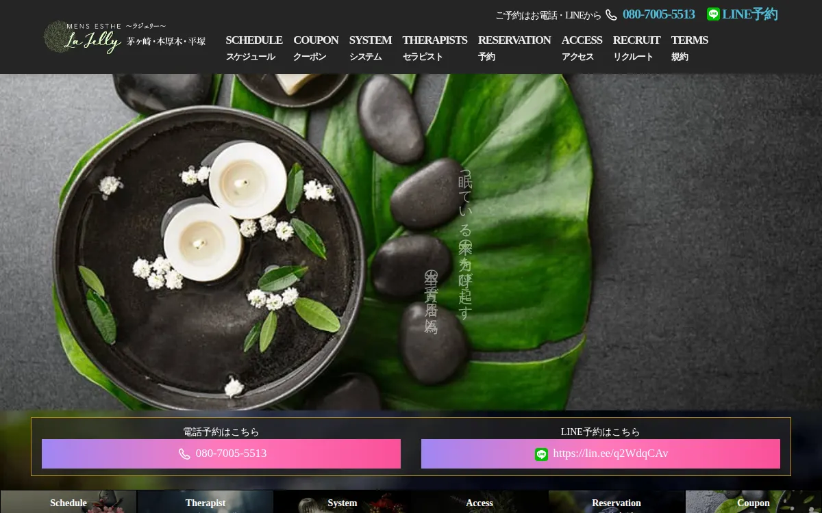Select the Therapist thumbnail tile
This screenshot has width=822, height=513.
click(x=206, y=502)
